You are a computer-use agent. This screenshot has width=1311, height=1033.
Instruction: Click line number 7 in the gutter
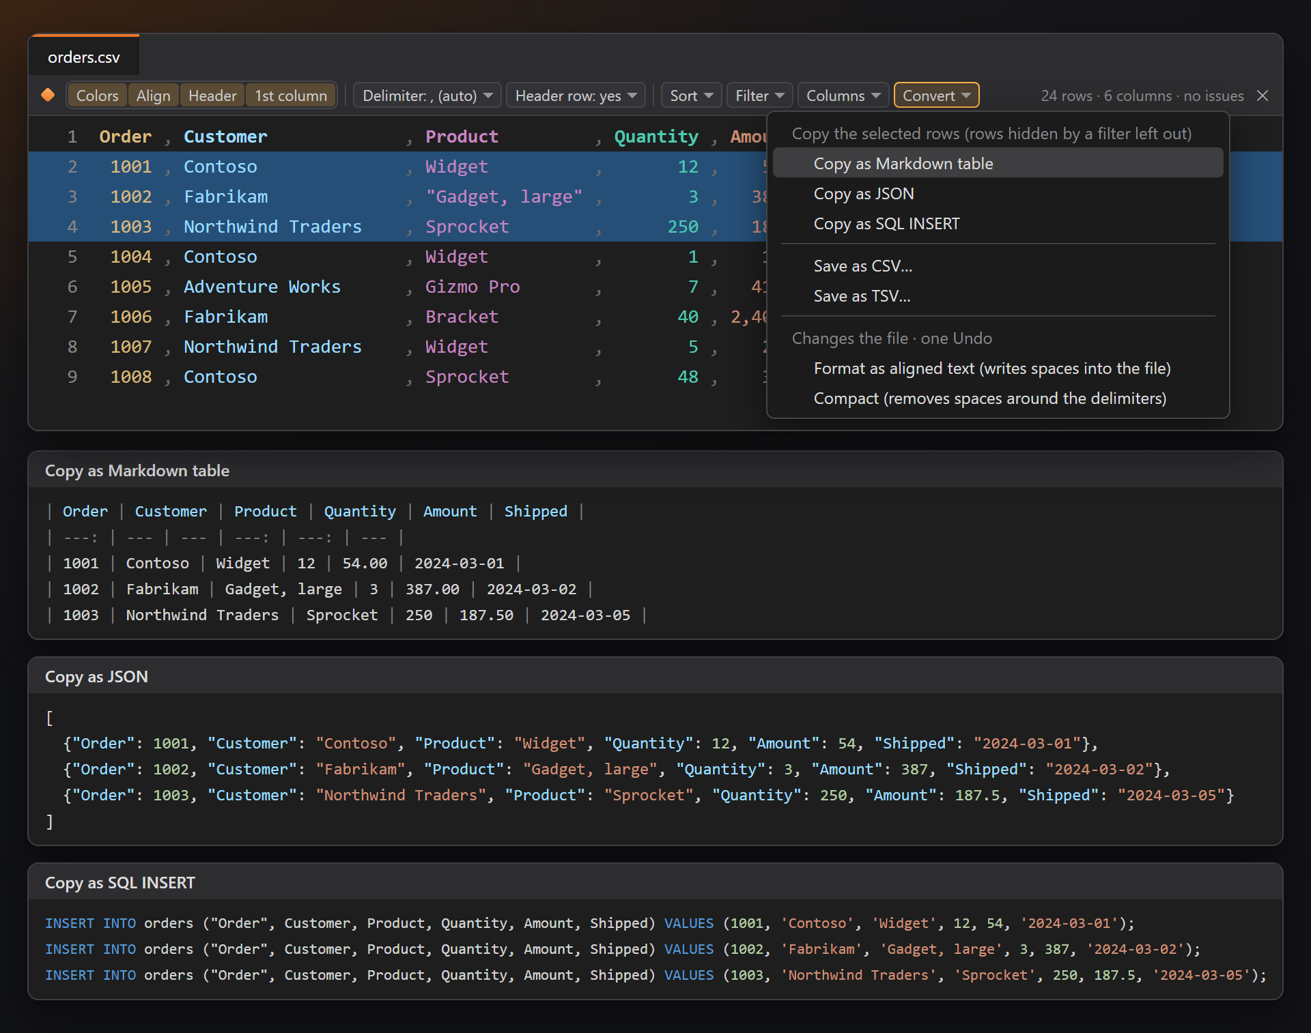point(72,317)
